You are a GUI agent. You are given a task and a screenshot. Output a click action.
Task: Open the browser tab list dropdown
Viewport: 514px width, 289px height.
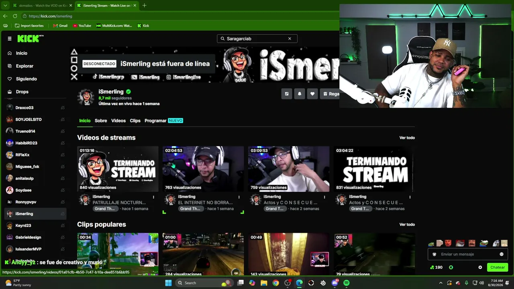pos(5,6)
